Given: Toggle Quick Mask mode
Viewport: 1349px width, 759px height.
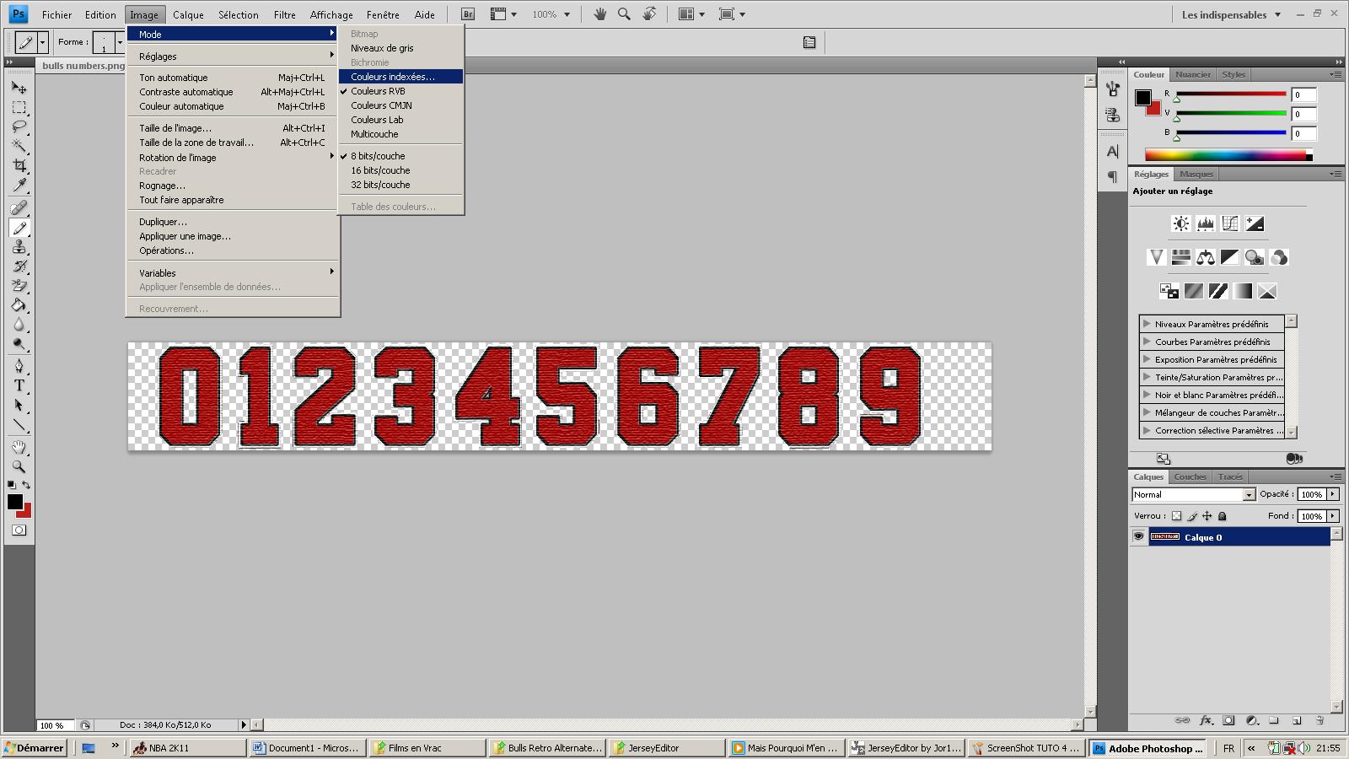Looking at the screenshot, I should click(19, 530).
